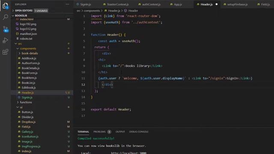Open robots.txt in the explorer
The height and width of the screenshot is (154, 274).
tap(26, 39)
